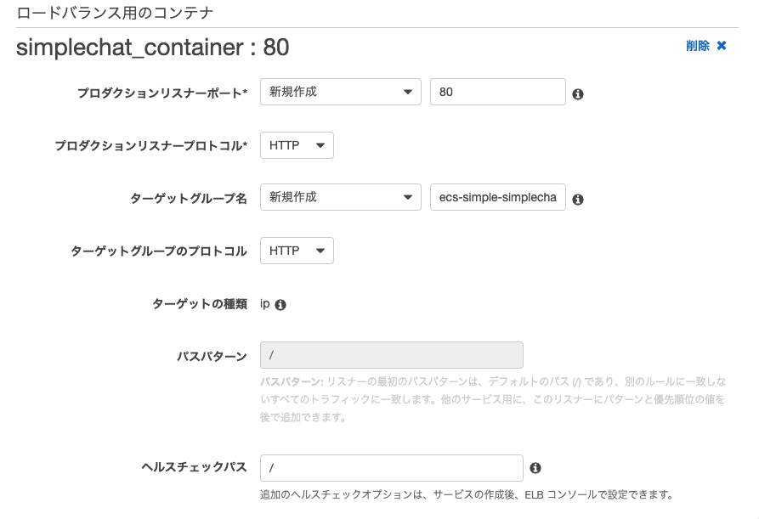Open production listener port 新規作成 dropdown
This screenshot has height=519, width=759.
(341, 92)
